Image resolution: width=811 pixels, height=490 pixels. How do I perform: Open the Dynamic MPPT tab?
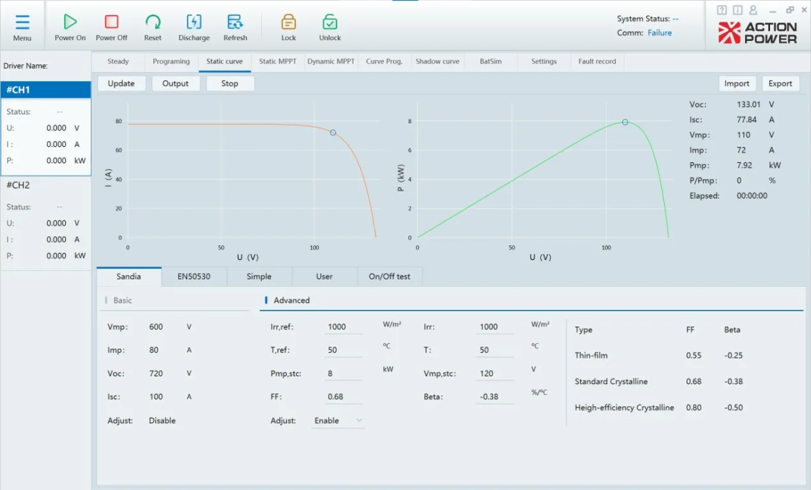pyautogui.click(x=331, y=61)
